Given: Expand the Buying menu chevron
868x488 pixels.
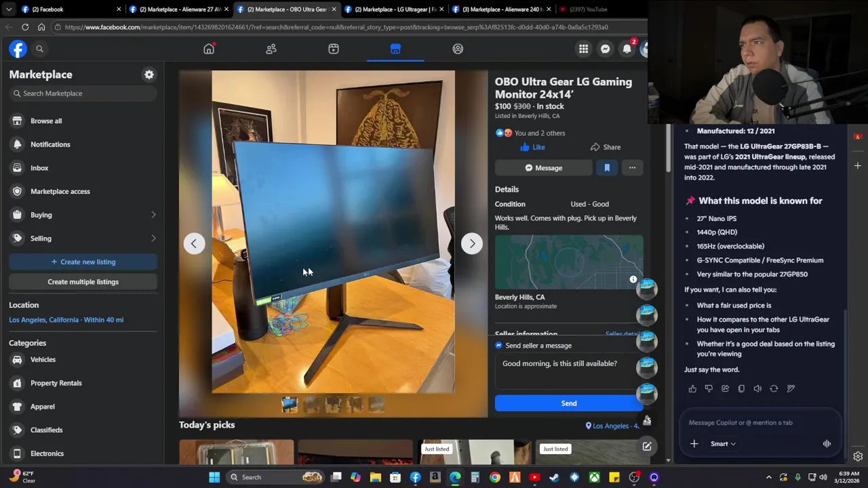Looking at the screenshot, I should point(153,215).
